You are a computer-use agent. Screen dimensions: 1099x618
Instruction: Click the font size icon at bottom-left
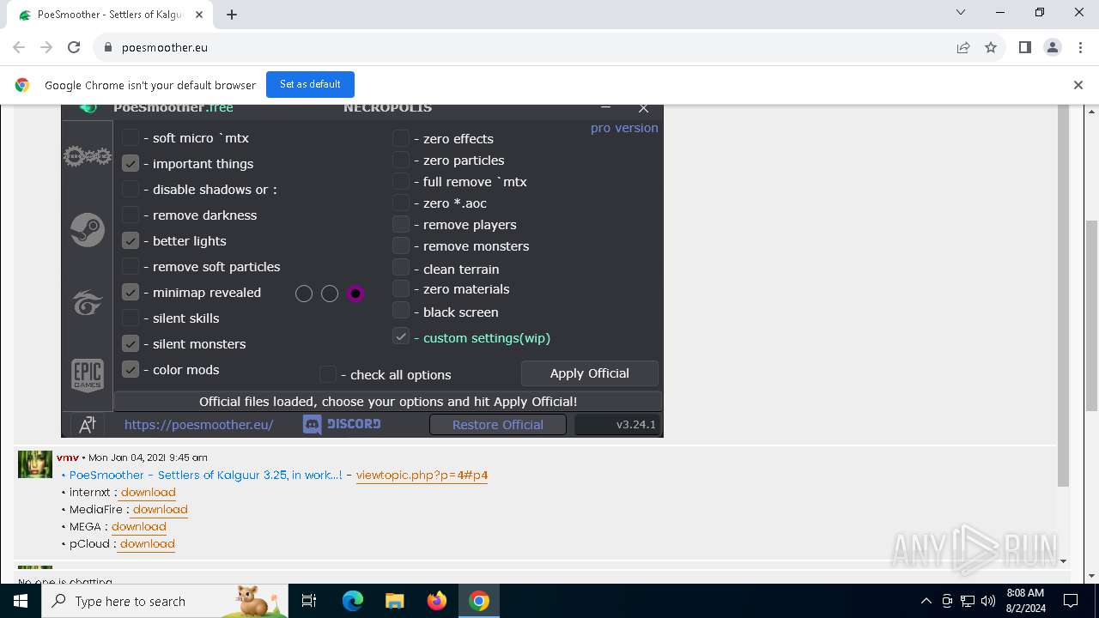click(x=88, y=424)
